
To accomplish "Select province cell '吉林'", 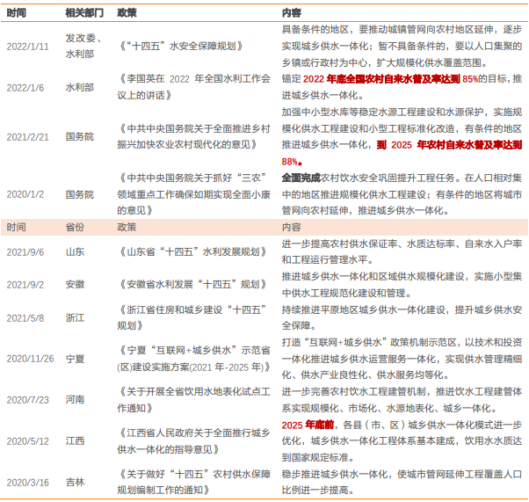I will pyautogui.click(x=75, y=482).
